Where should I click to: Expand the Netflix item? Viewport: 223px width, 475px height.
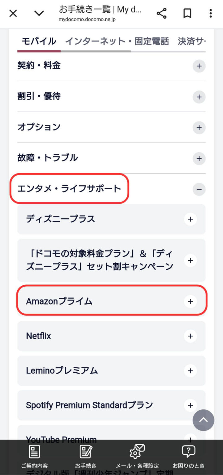point(111,336)
